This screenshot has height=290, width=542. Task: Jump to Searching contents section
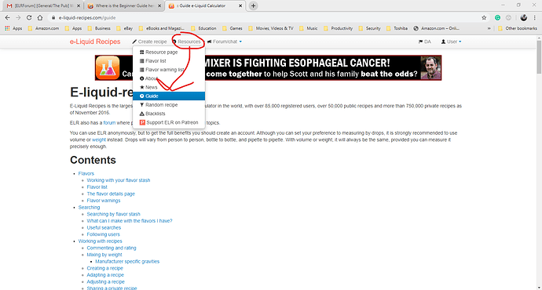pos(89,207)
